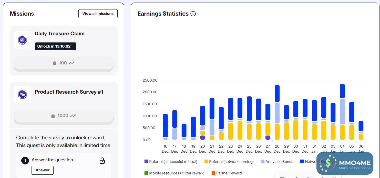Select the Unlock in countdown timer badge

pyautogui.click(x=56, y=46)
